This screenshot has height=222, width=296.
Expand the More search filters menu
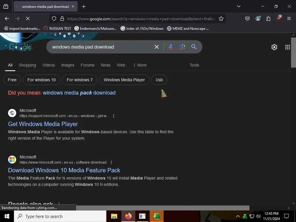click(x=140, y=65)
